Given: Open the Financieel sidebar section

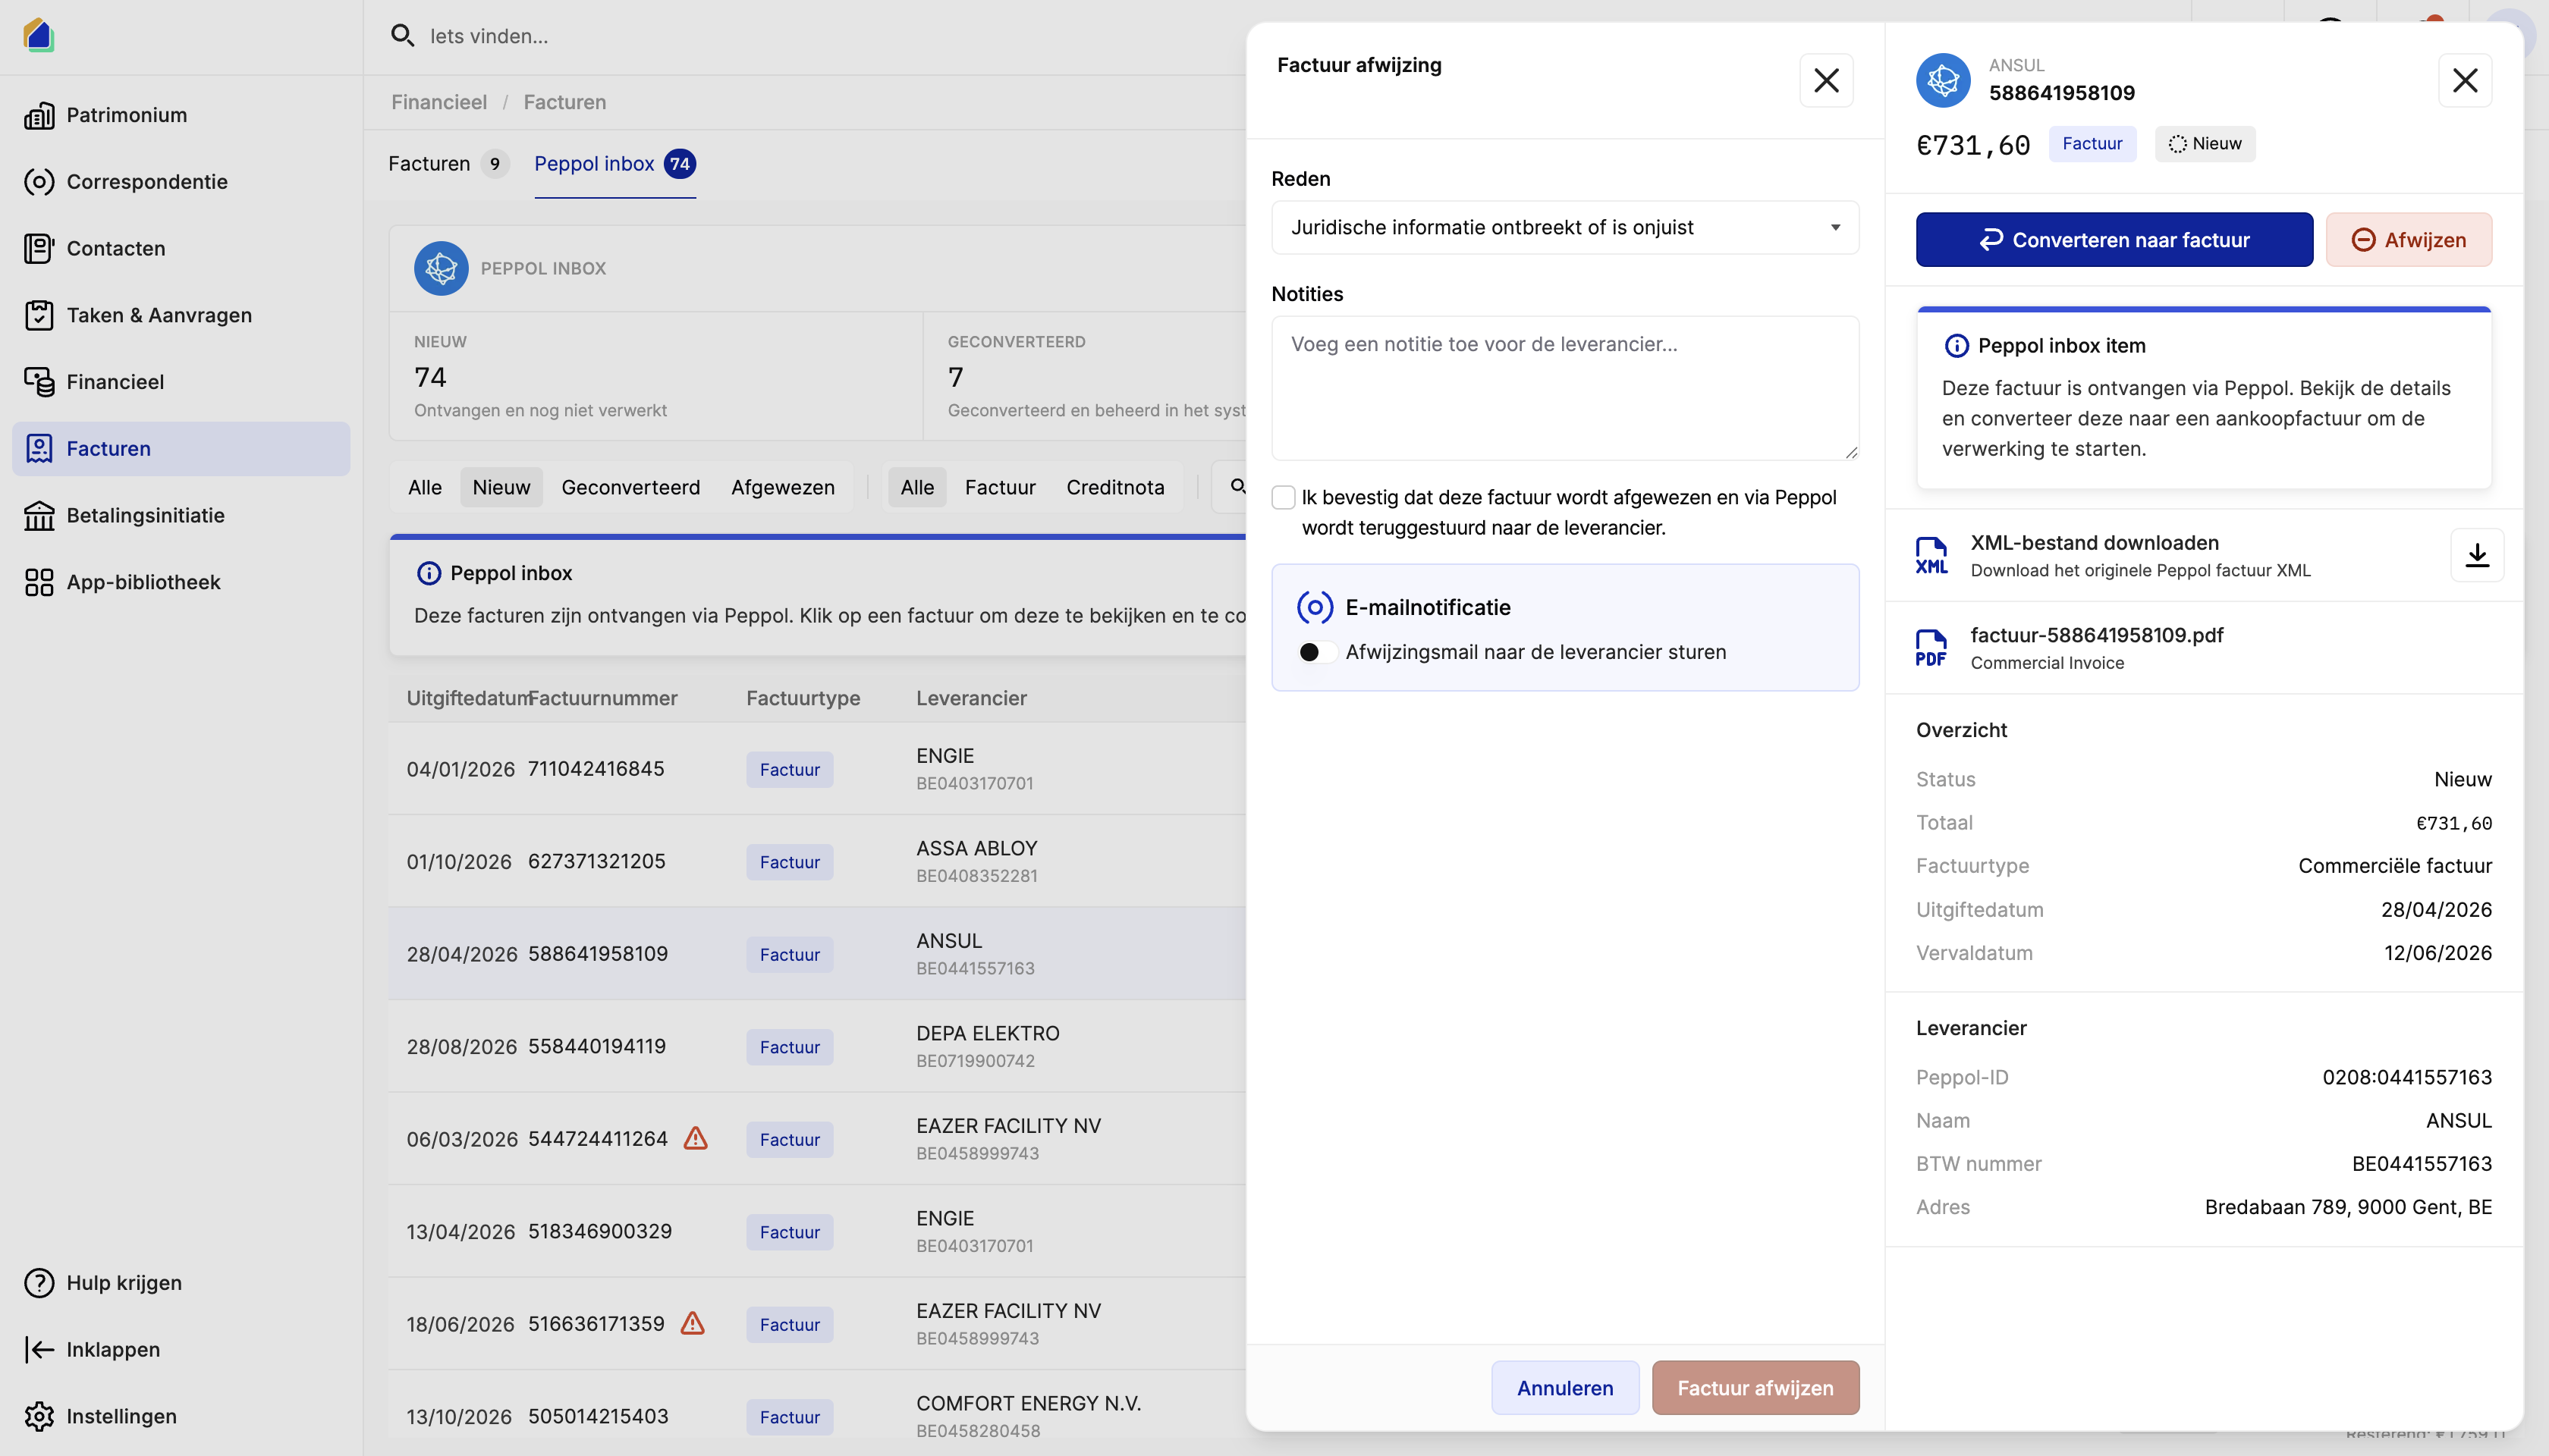Looking at the screenshot, I should pos(181,382).
